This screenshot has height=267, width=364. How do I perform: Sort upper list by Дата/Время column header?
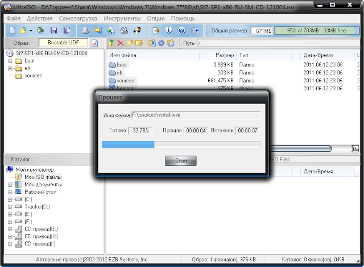pos(327,55)
